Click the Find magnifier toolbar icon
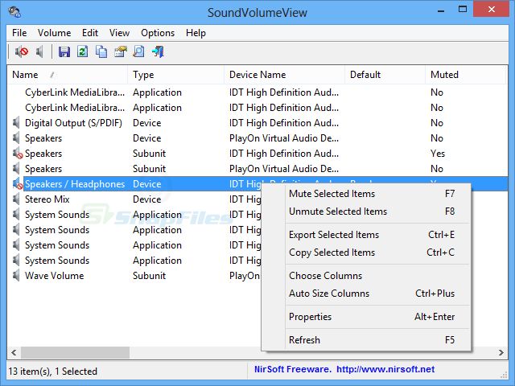 (138, 52)
